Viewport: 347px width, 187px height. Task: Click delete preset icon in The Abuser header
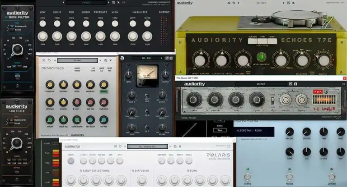point(295,84)
